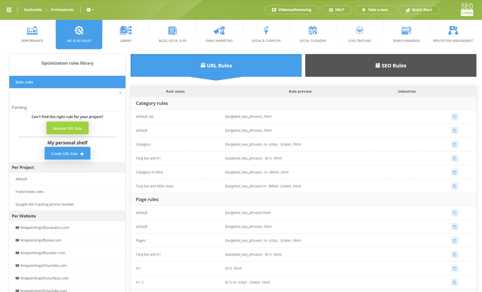
Task: Copy the 'default cat' rule icon
Action: (455, 116)
